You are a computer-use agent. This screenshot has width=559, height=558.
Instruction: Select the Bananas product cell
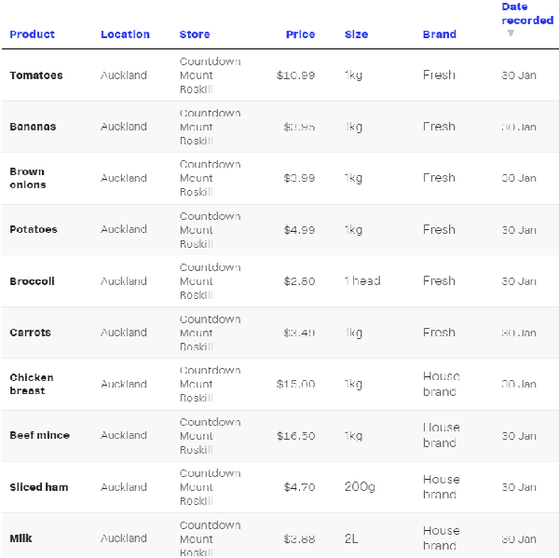[33, 127]
